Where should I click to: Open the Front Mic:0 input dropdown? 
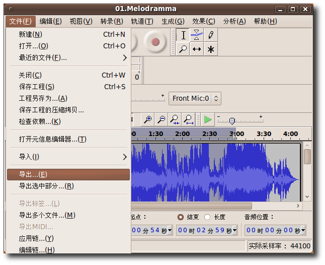(x=195, y=98)
